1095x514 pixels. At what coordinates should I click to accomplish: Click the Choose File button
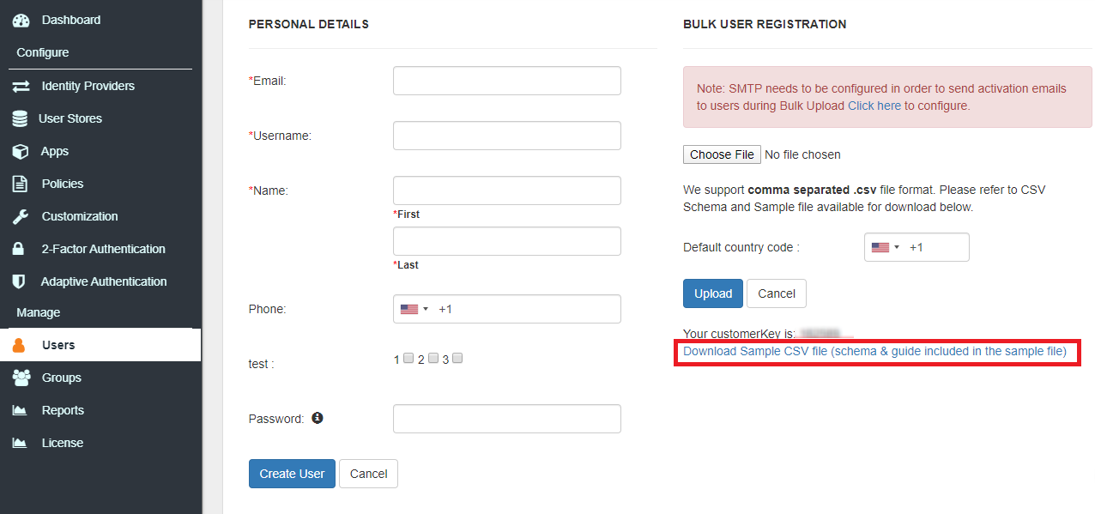point(722,154)
